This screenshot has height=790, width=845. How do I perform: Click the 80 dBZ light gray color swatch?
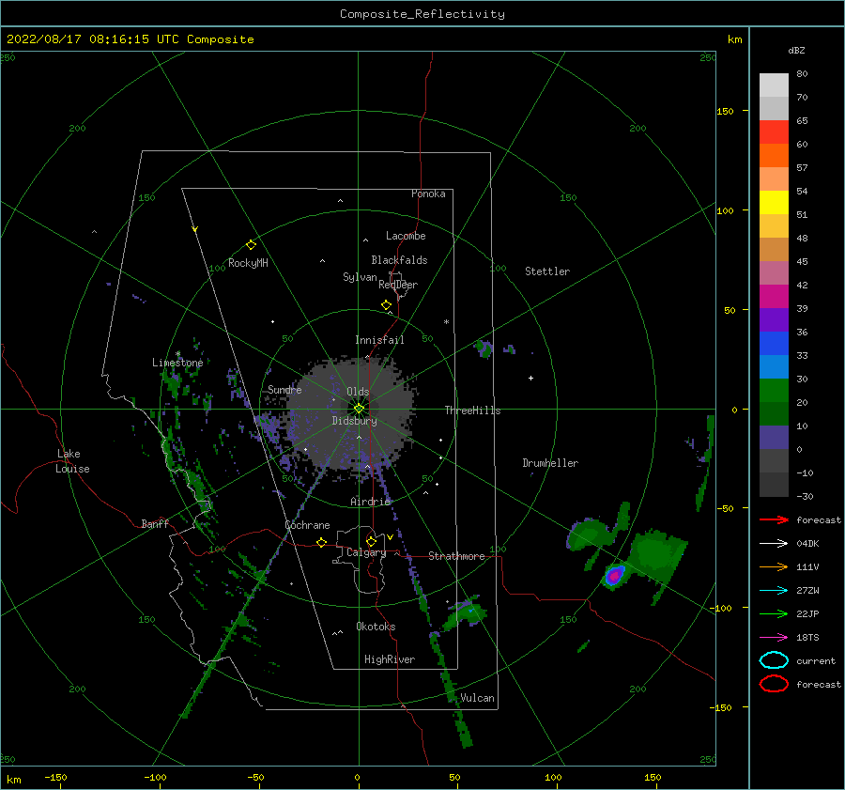(774, 85)
